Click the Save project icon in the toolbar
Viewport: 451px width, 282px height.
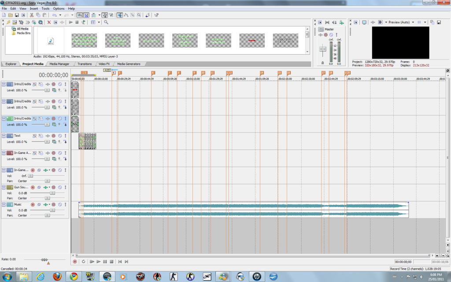click(x=17, y=15)
